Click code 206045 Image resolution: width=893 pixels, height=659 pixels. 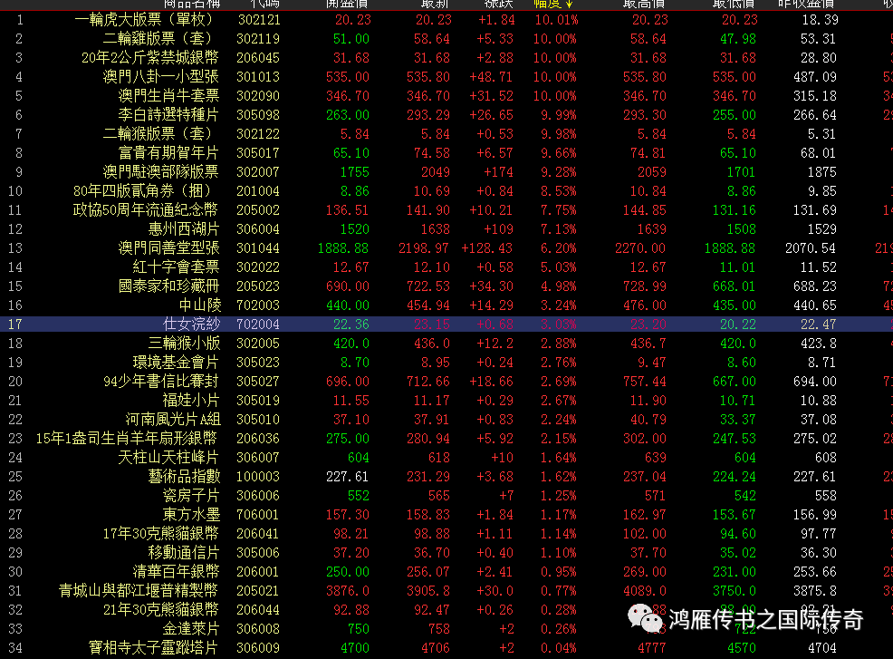click(x=258, y=58)
